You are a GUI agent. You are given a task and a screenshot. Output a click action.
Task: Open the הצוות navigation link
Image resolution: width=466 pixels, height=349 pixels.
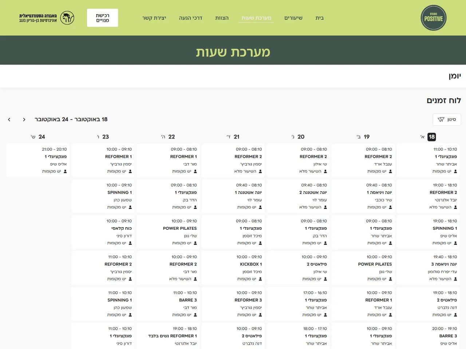pos(222,18)
